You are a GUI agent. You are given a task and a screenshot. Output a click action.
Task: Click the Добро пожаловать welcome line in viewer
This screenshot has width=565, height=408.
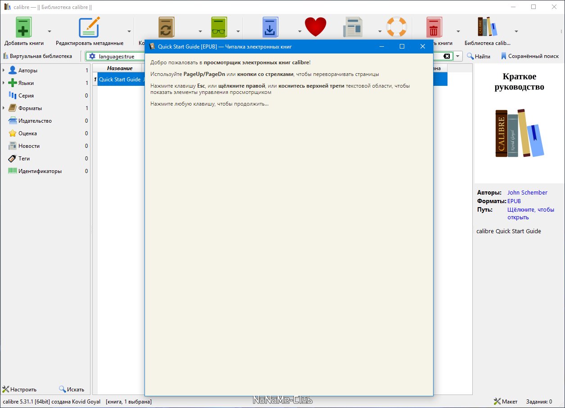(x=231, y=62)
